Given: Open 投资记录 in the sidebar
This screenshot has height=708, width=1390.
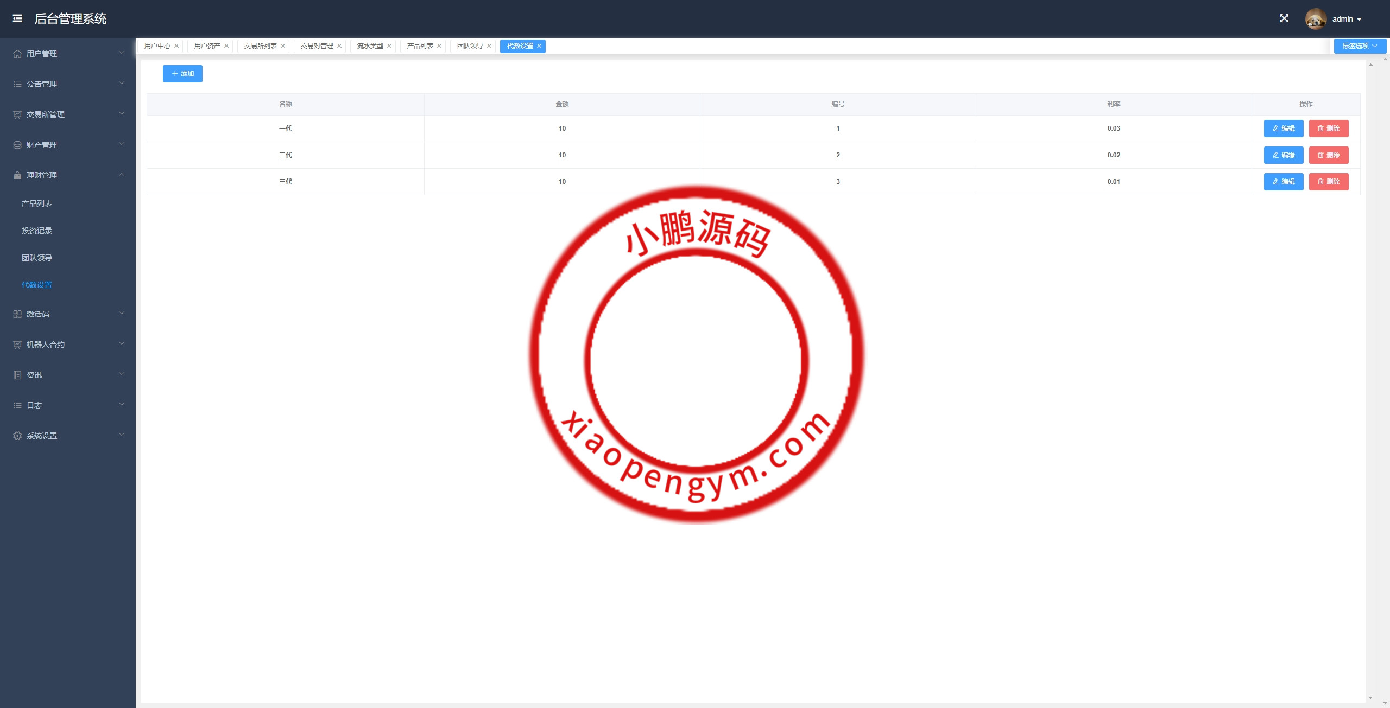Looking at the screenshot, I should point(37,231).
